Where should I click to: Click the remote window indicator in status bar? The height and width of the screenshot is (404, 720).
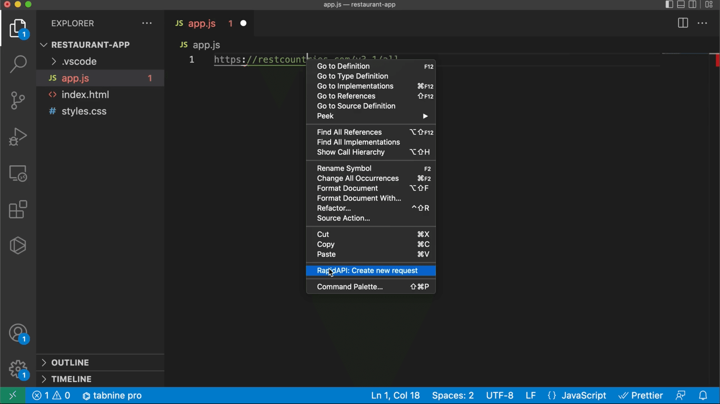13,395
